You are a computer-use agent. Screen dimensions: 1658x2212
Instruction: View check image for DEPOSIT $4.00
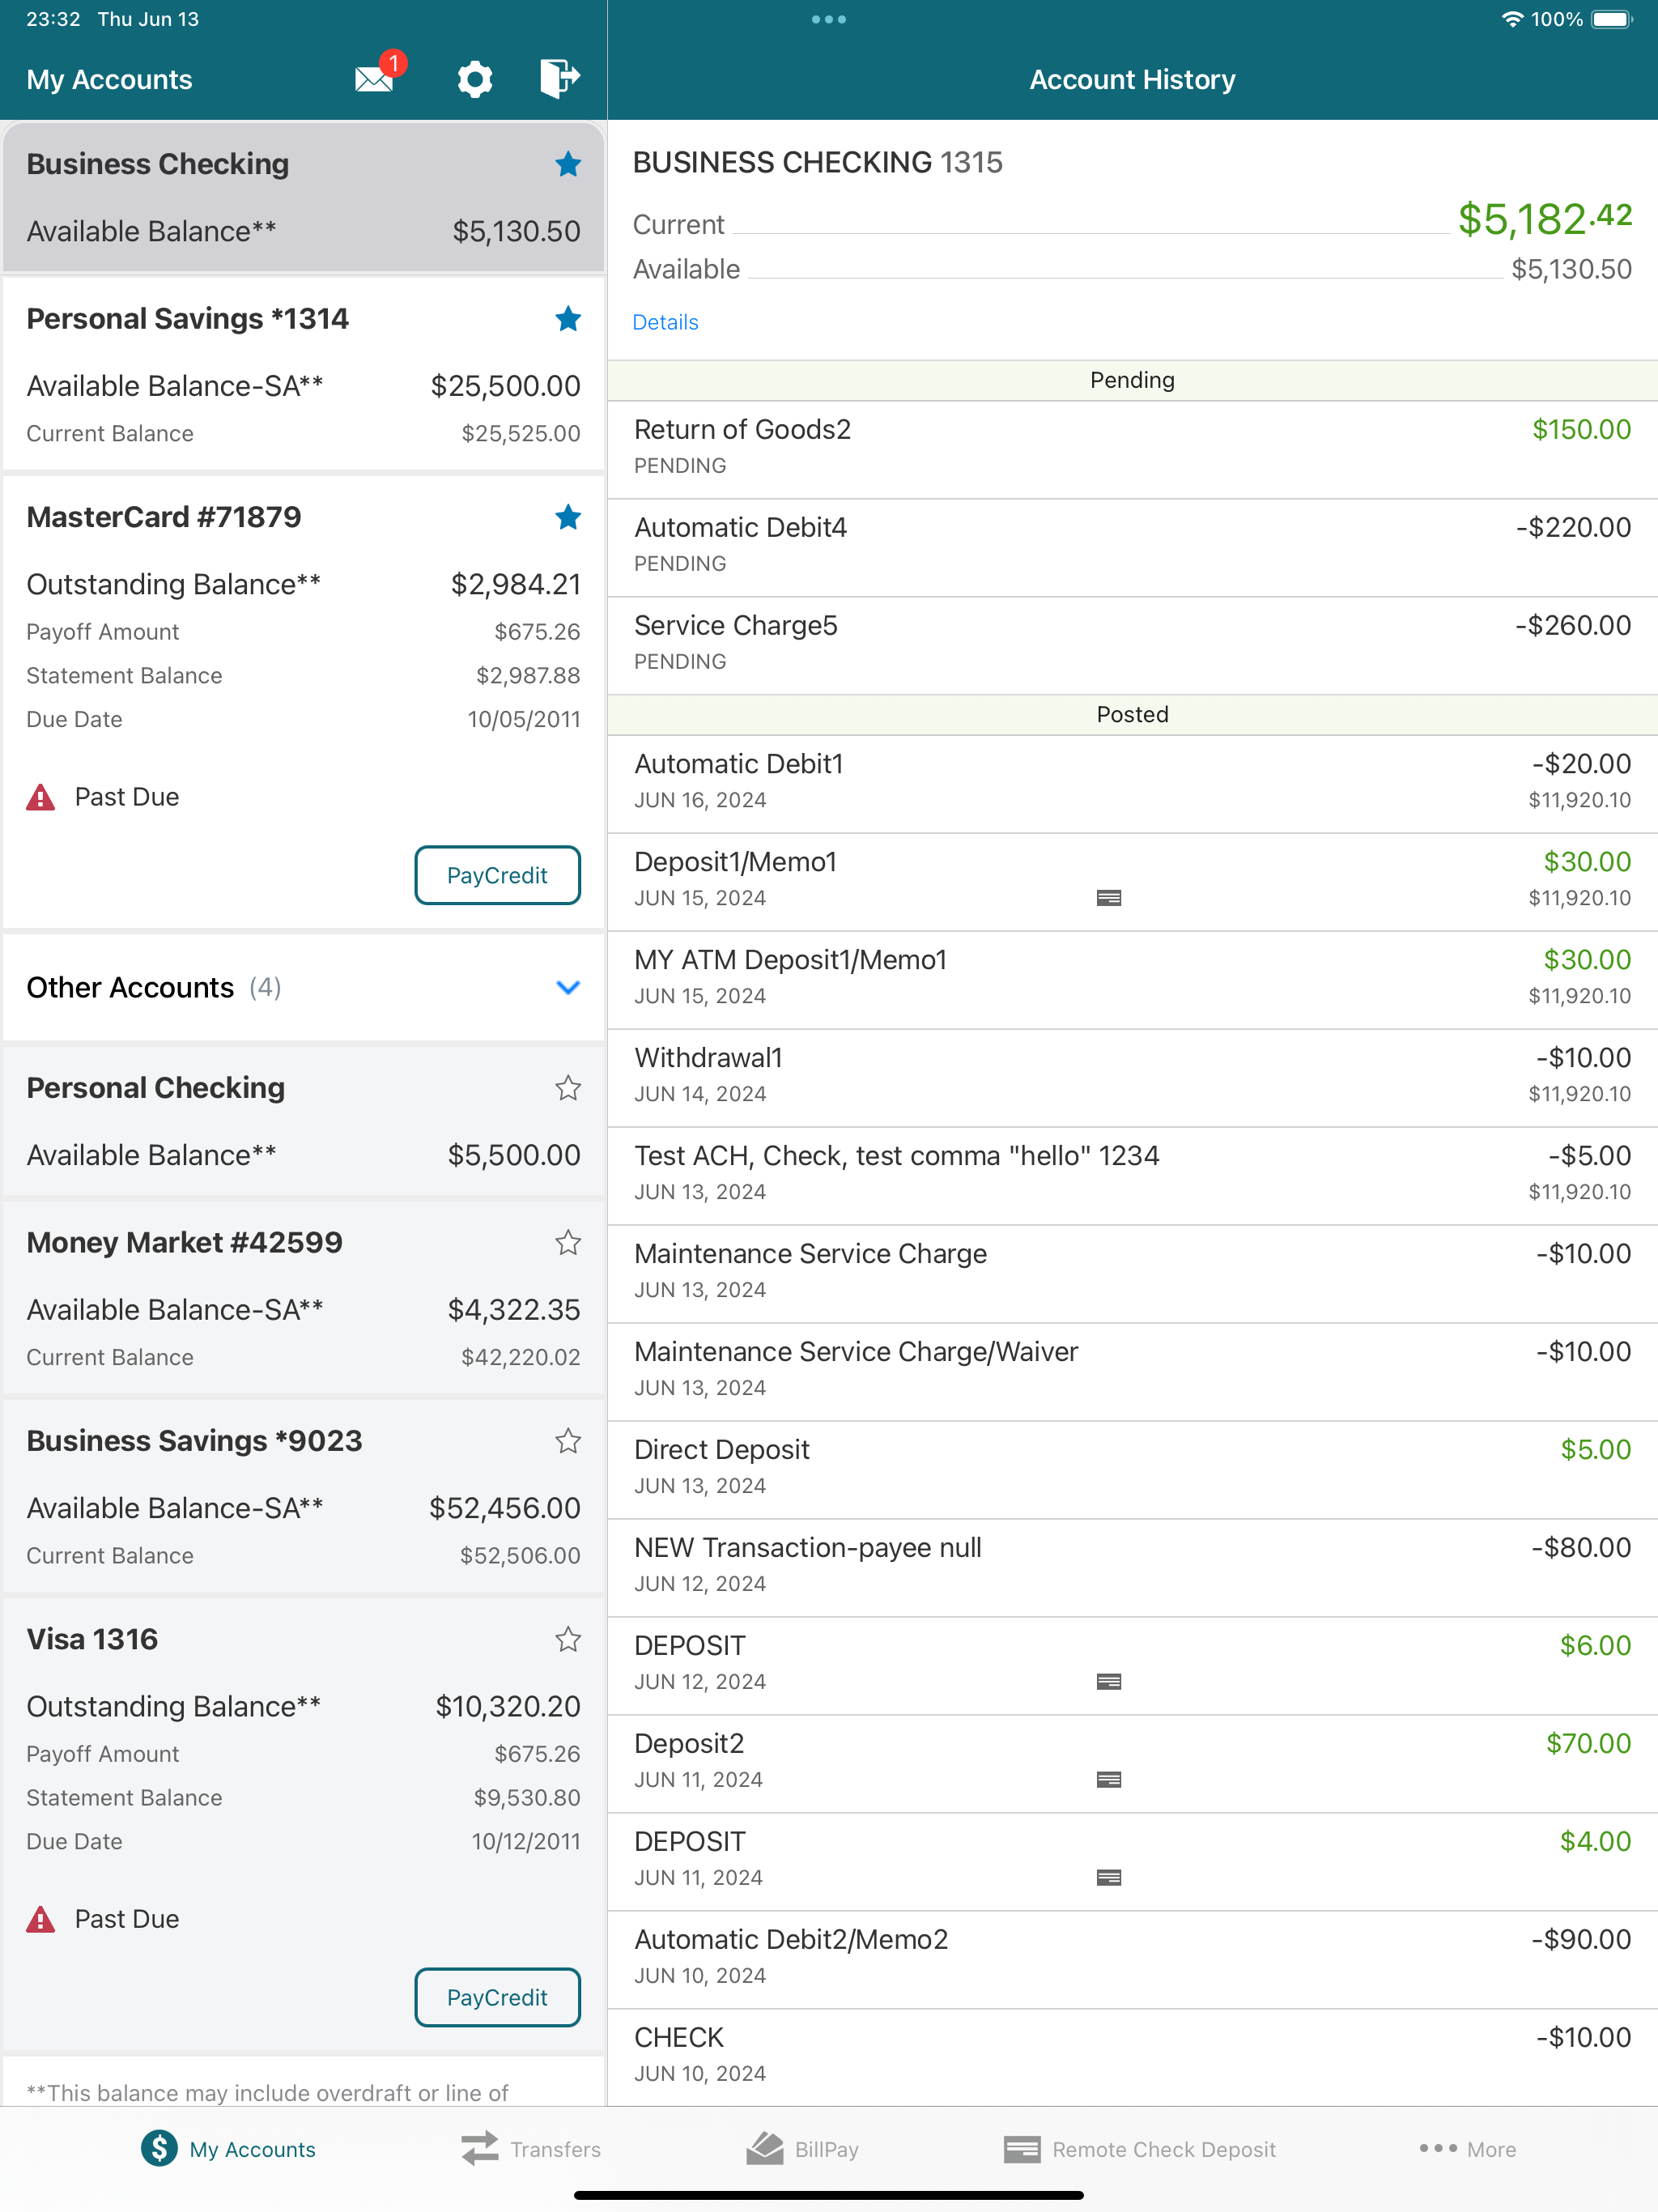pos(1108,1878)
